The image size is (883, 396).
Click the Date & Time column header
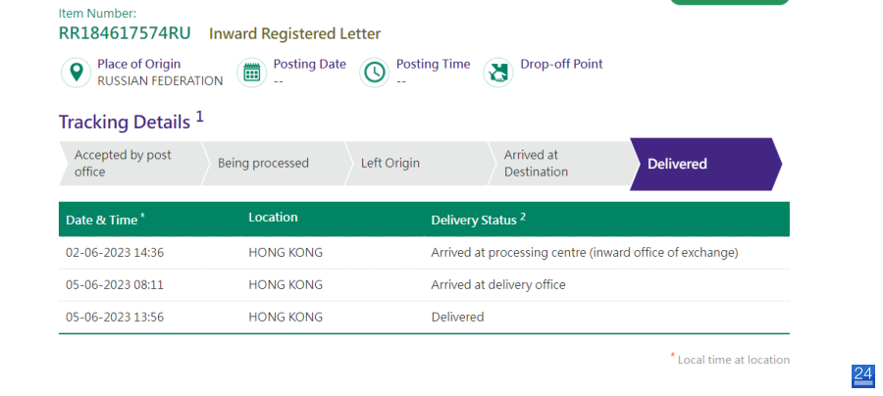coord(105,220)
